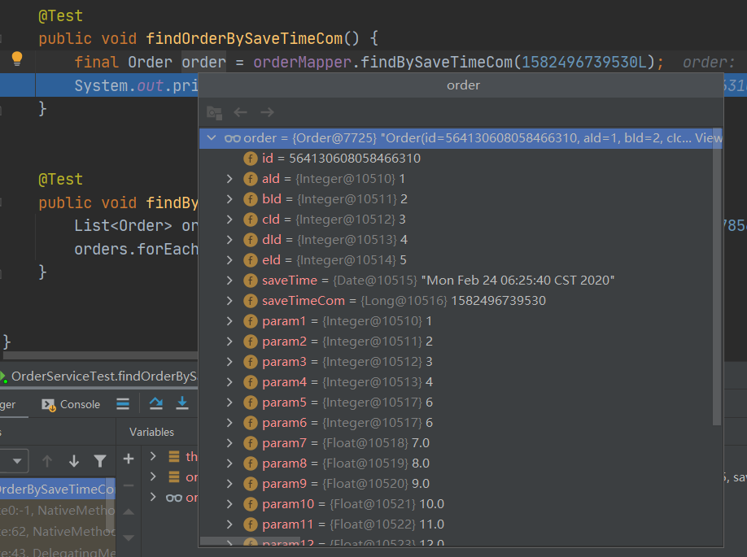Click the first @Test annotation
747x557 pixels.
click(x=60, y=15)
